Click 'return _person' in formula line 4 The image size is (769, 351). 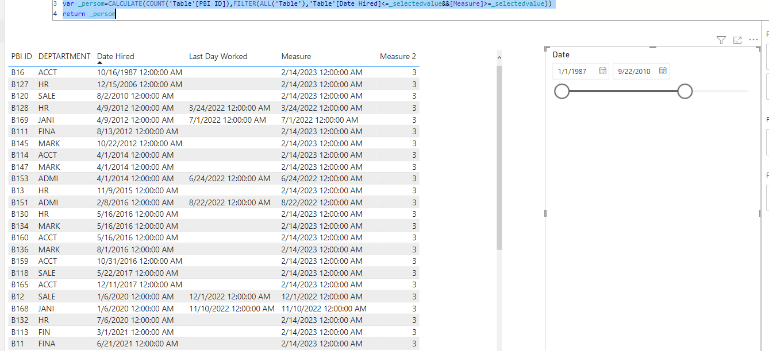tap(89, 14)
